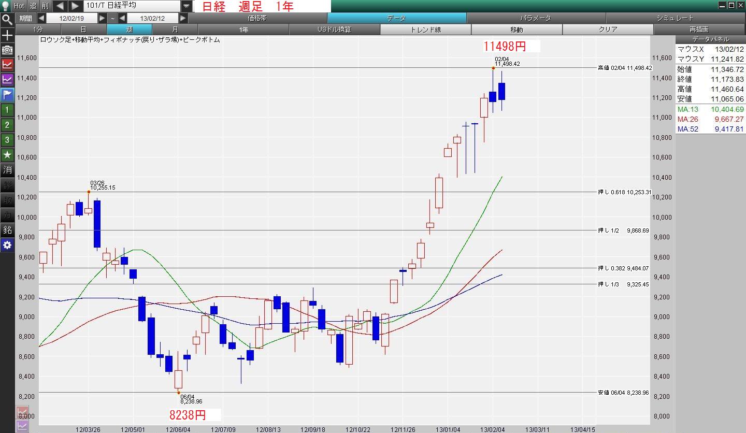This screenshot has height=433, width=746.
Task: Click the 期間 label button
Action: pos(25,18)
